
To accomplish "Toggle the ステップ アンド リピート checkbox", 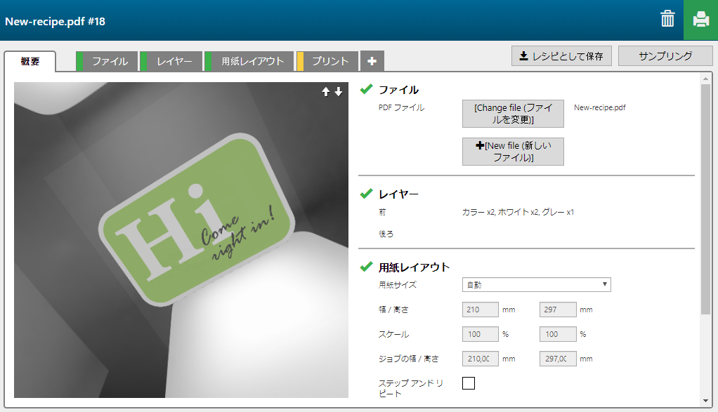I will pyautogui.click(x=469, y=383).
